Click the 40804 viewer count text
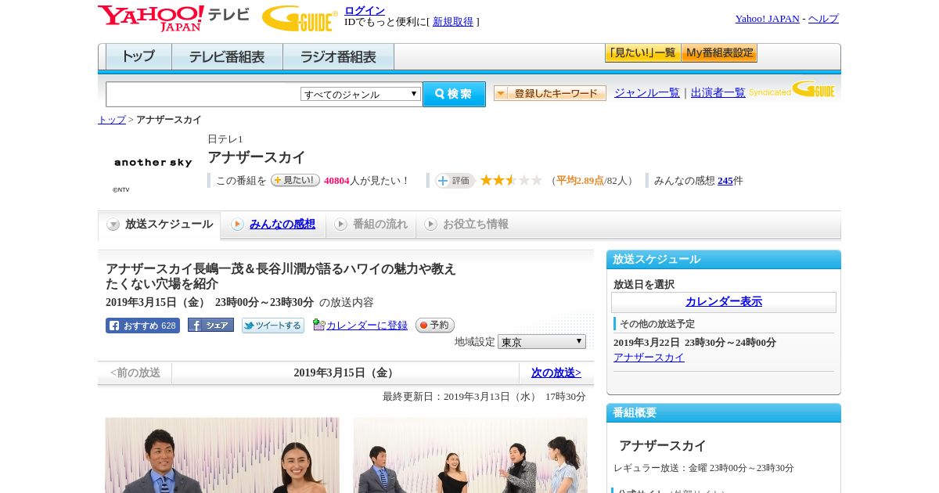This screenshot has width=939, height=493. (336, 180)
